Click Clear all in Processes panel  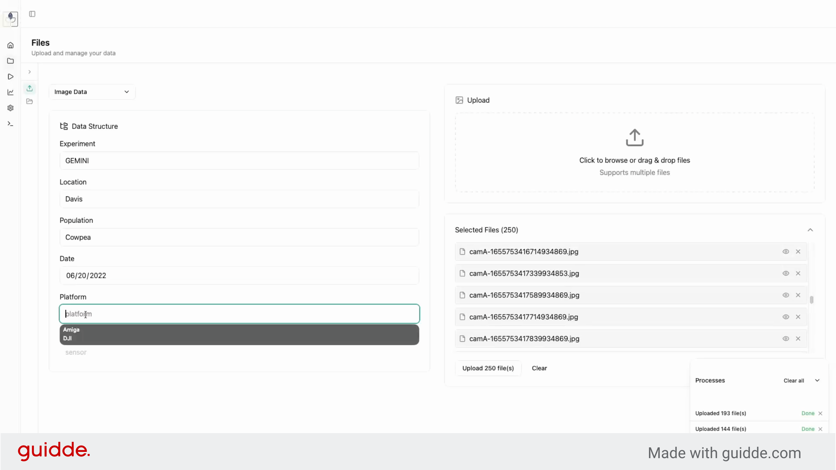(x=794, y=381)
